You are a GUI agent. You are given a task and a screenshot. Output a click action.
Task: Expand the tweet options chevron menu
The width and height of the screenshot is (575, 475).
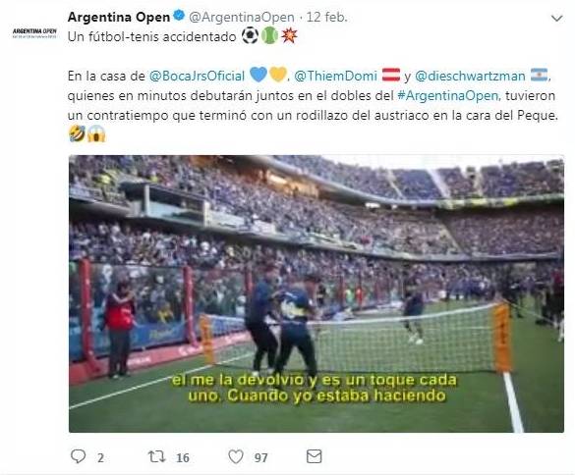(x=556, y=18)
